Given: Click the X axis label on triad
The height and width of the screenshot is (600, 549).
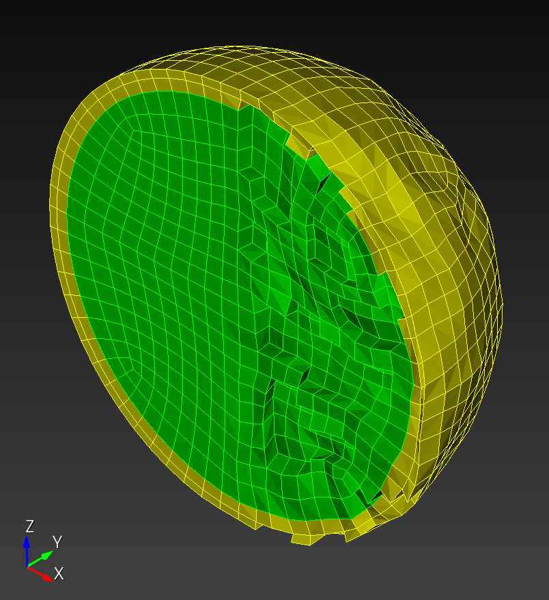Looking at the screenshot, I should point(59,573).
